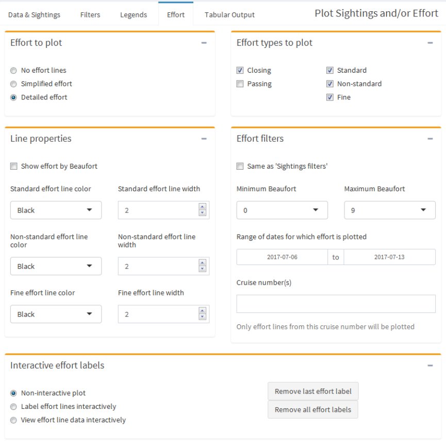Click Remove all effort labels button
The width and height of the screenshot is (446, 445).
coord(313,409)
